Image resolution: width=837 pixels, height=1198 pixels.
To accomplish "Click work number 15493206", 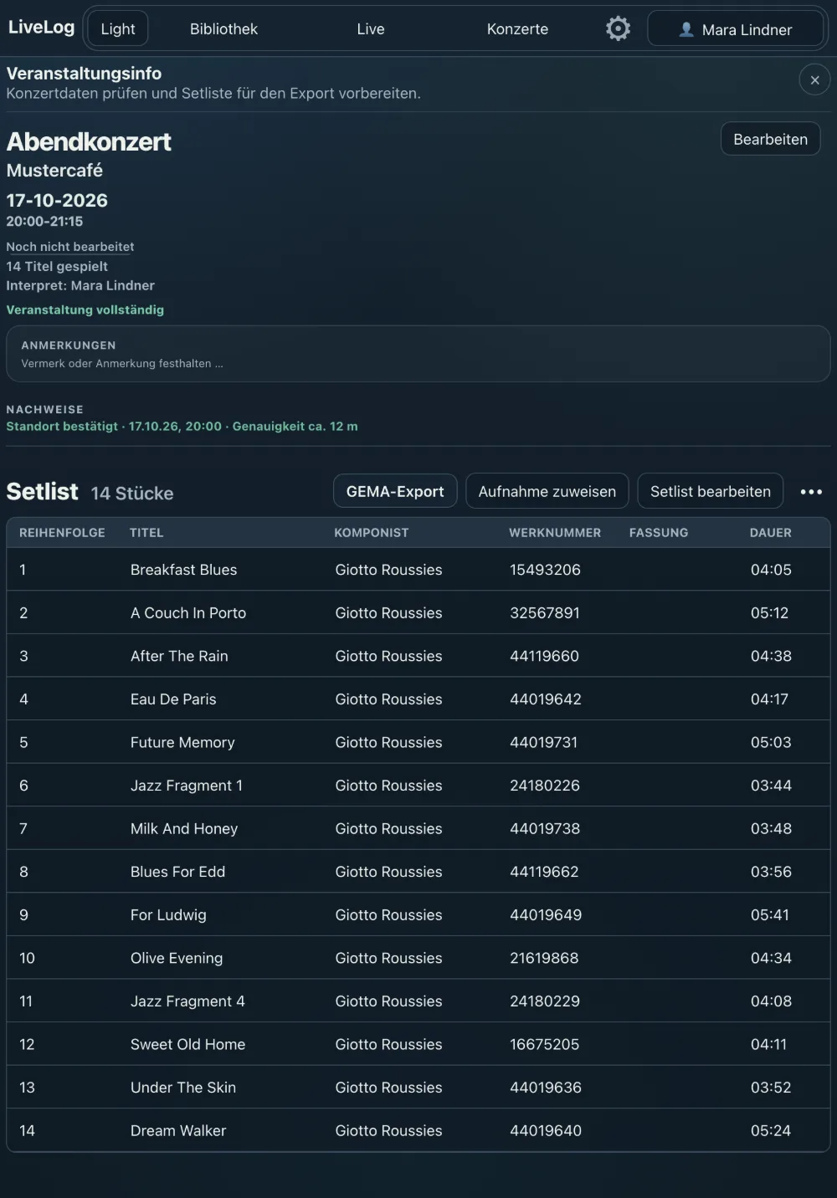I will coord(545,570).
